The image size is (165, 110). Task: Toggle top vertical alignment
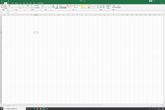click(26, 6)
